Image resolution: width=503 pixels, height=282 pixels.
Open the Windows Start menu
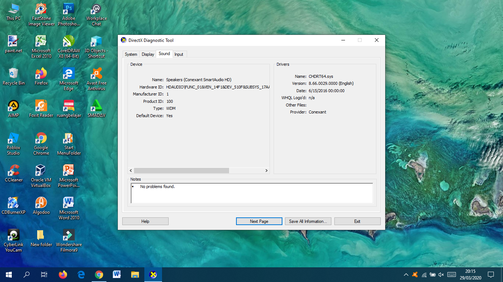(x=9, y=275)
